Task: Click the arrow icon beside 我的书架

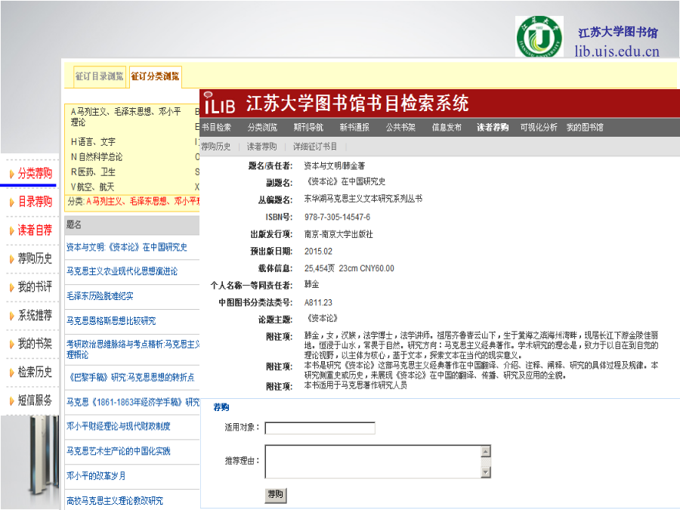Action: click(11, 345)
